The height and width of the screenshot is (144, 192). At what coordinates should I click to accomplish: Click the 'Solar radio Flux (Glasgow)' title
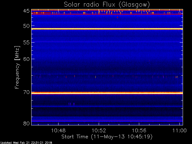click(107, 4)
